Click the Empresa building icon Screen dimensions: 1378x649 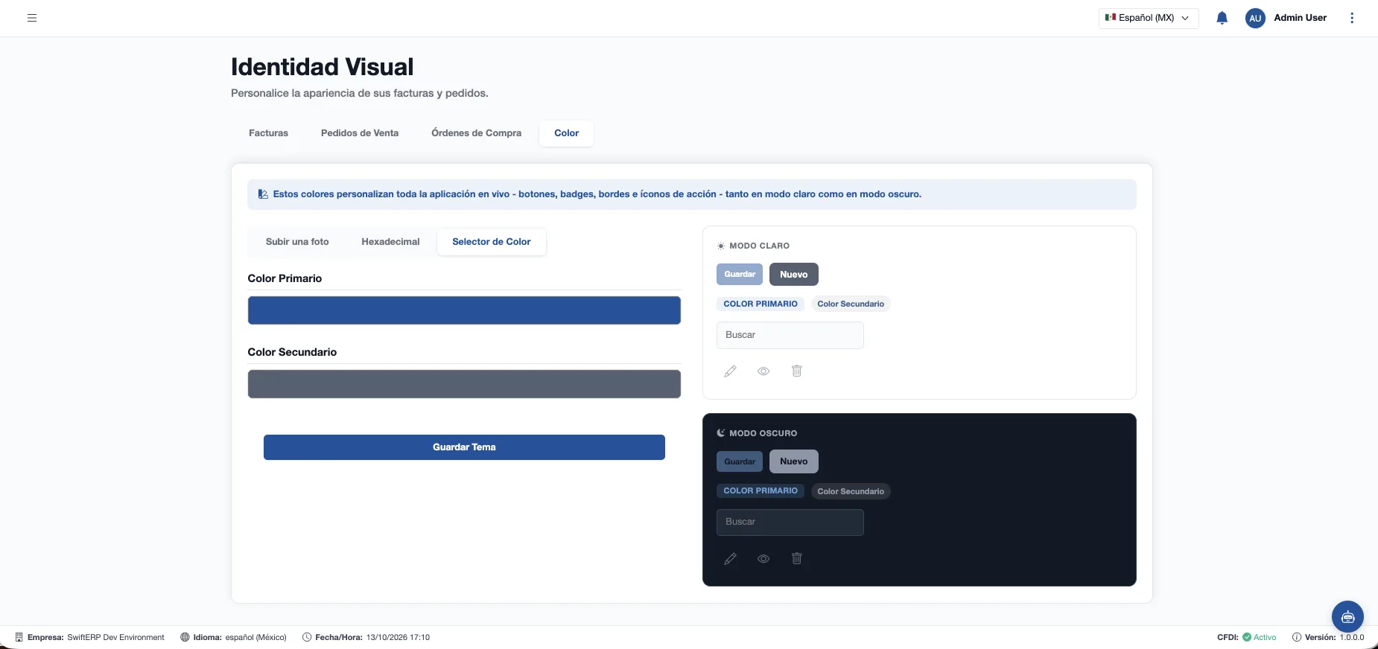pyautogui.click(x=19, y=637)
